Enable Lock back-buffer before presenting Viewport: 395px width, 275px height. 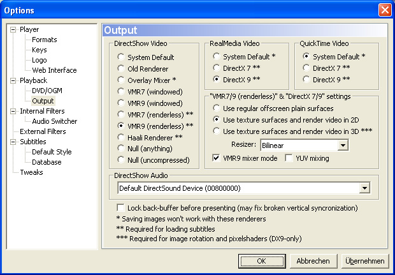[x=122, y=208]
